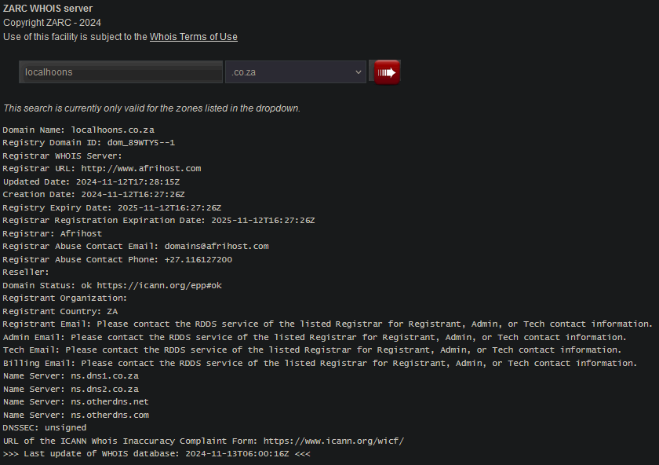Viewport: 659px width, 465px height.
Task: Click the Last update of WHOIS database line
Action: click(157, 454)
